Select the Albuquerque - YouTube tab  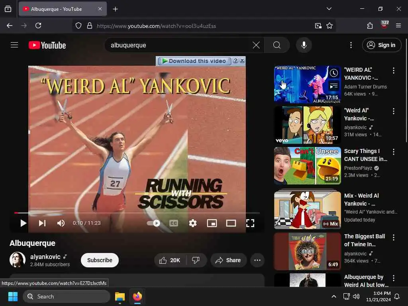pos(63,9)
